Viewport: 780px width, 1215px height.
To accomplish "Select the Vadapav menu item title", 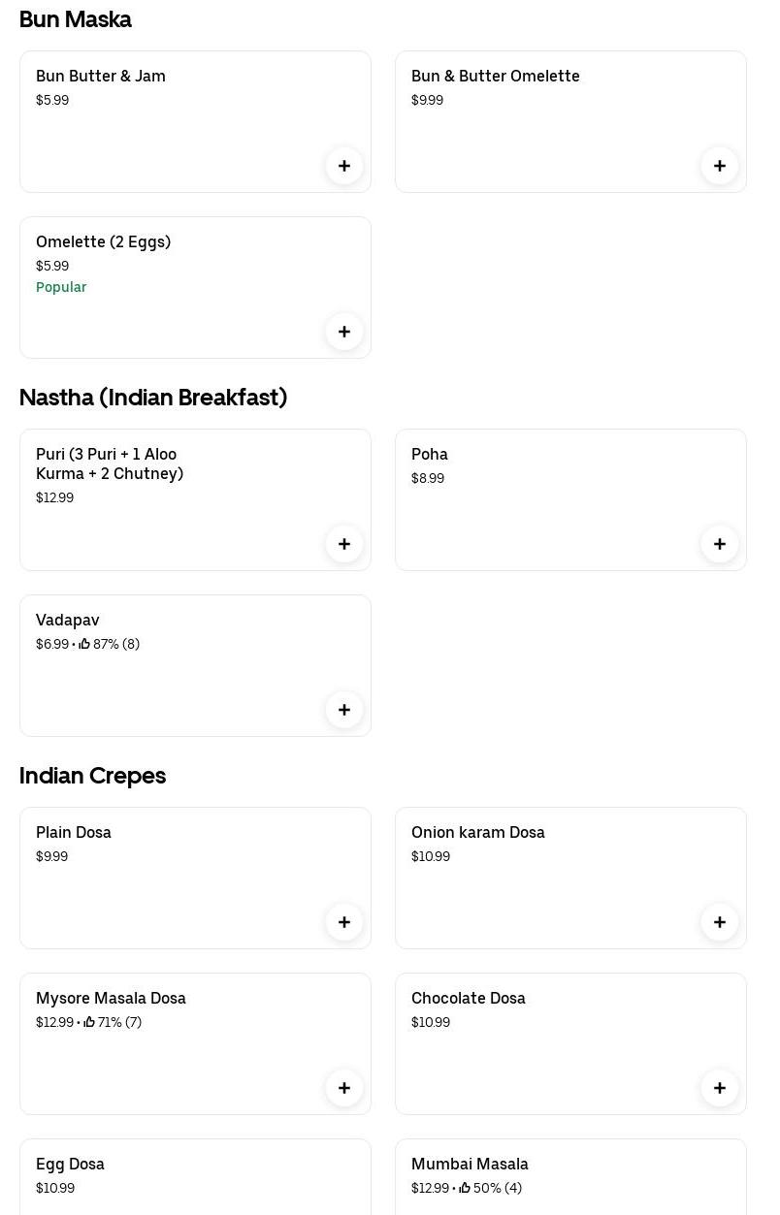I will coord(68,621).
